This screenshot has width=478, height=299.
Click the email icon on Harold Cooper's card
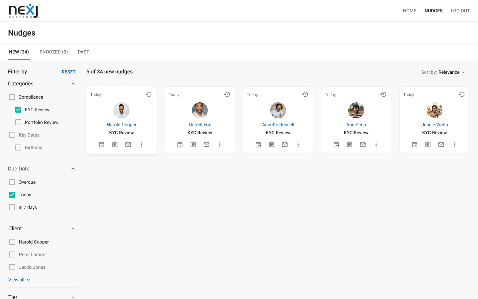[x=128, y=145]
